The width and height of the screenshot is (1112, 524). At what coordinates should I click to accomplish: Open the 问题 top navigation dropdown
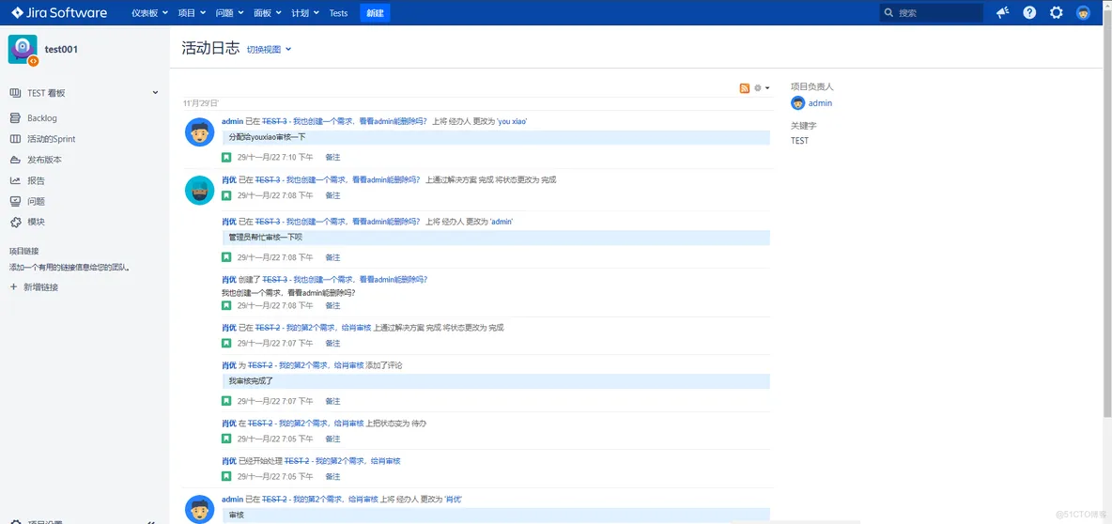click(230, 13)
